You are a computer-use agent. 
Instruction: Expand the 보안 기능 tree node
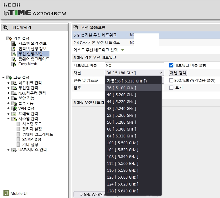click(8, 98)
